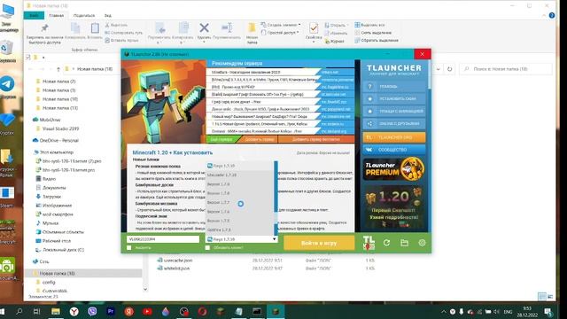
Task: Toggle the Обновить клиент checkbox
Action: [207, 248]
